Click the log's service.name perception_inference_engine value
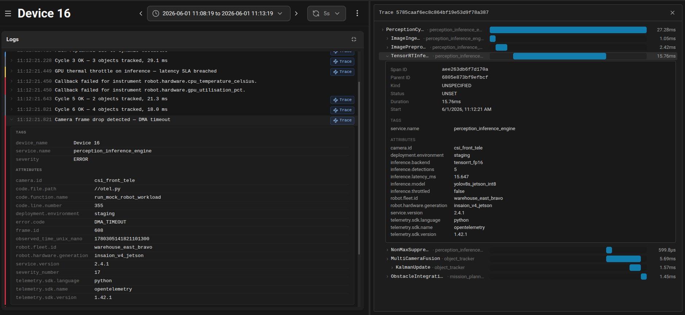This screenshot has height=315, width=685. click(112, 151)
